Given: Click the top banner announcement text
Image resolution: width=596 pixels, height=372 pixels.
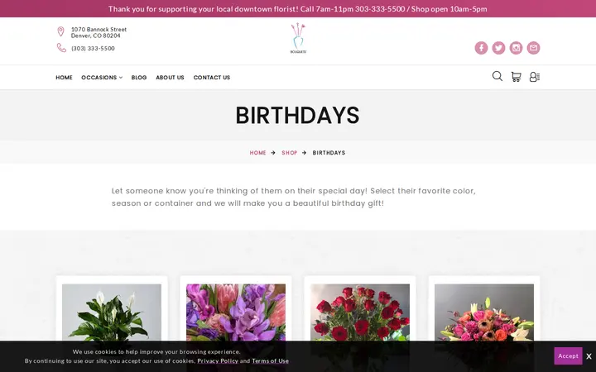Looking at the screenshot, I should coord(298,9).
